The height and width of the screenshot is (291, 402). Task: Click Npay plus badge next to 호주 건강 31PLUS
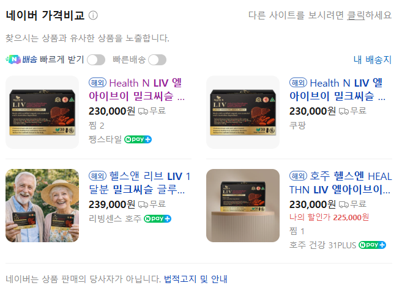coord(372,245)
